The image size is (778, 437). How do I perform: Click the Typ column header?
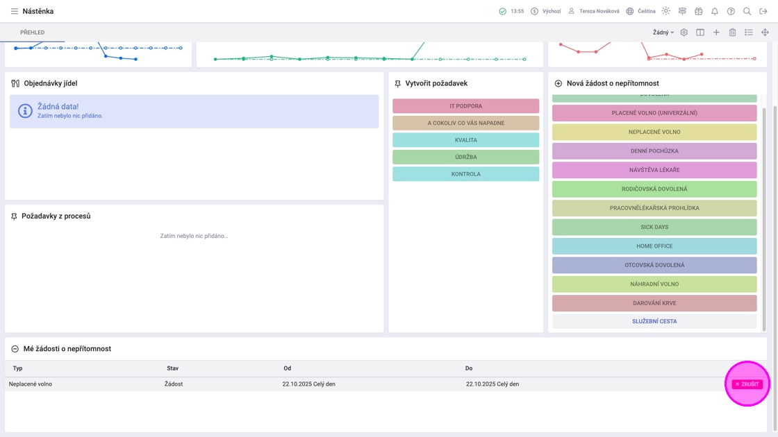18,368
